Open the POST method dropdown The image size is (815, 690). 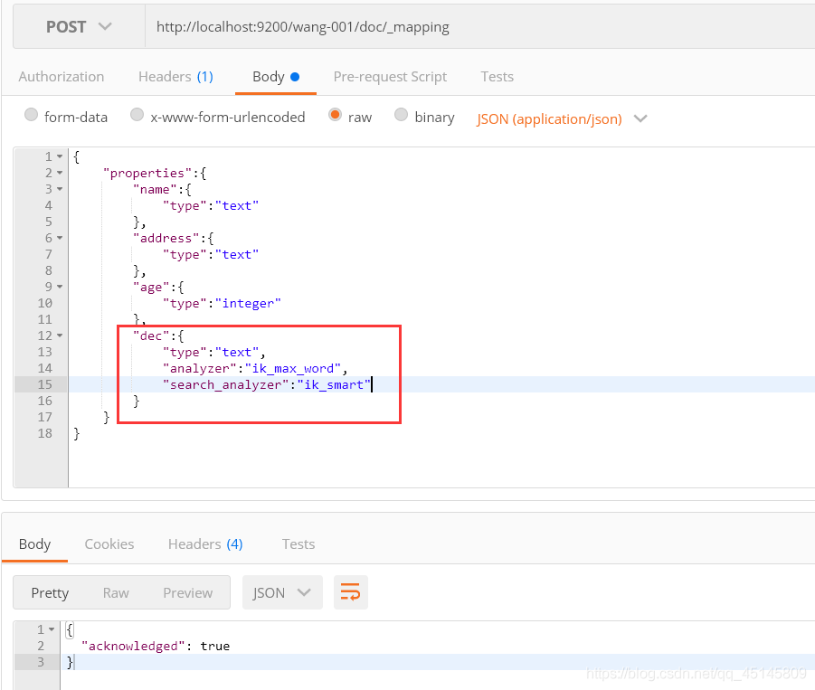pyautogui.click(x=79, y=27)
